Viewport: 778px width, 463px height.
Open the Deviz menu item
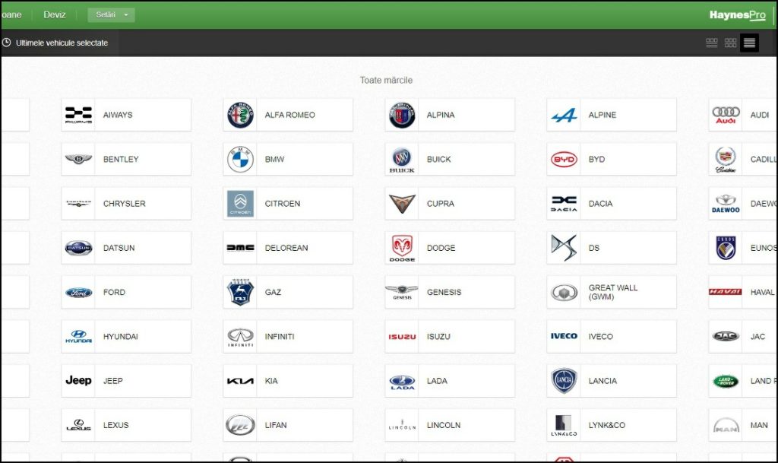pos(55,14)
